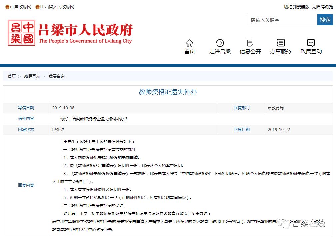Switch to traditional Chinese via 切换到繁體版
The height and width of the screenshot is (238, 336).
pyautogui.click(x=297, y=7)
